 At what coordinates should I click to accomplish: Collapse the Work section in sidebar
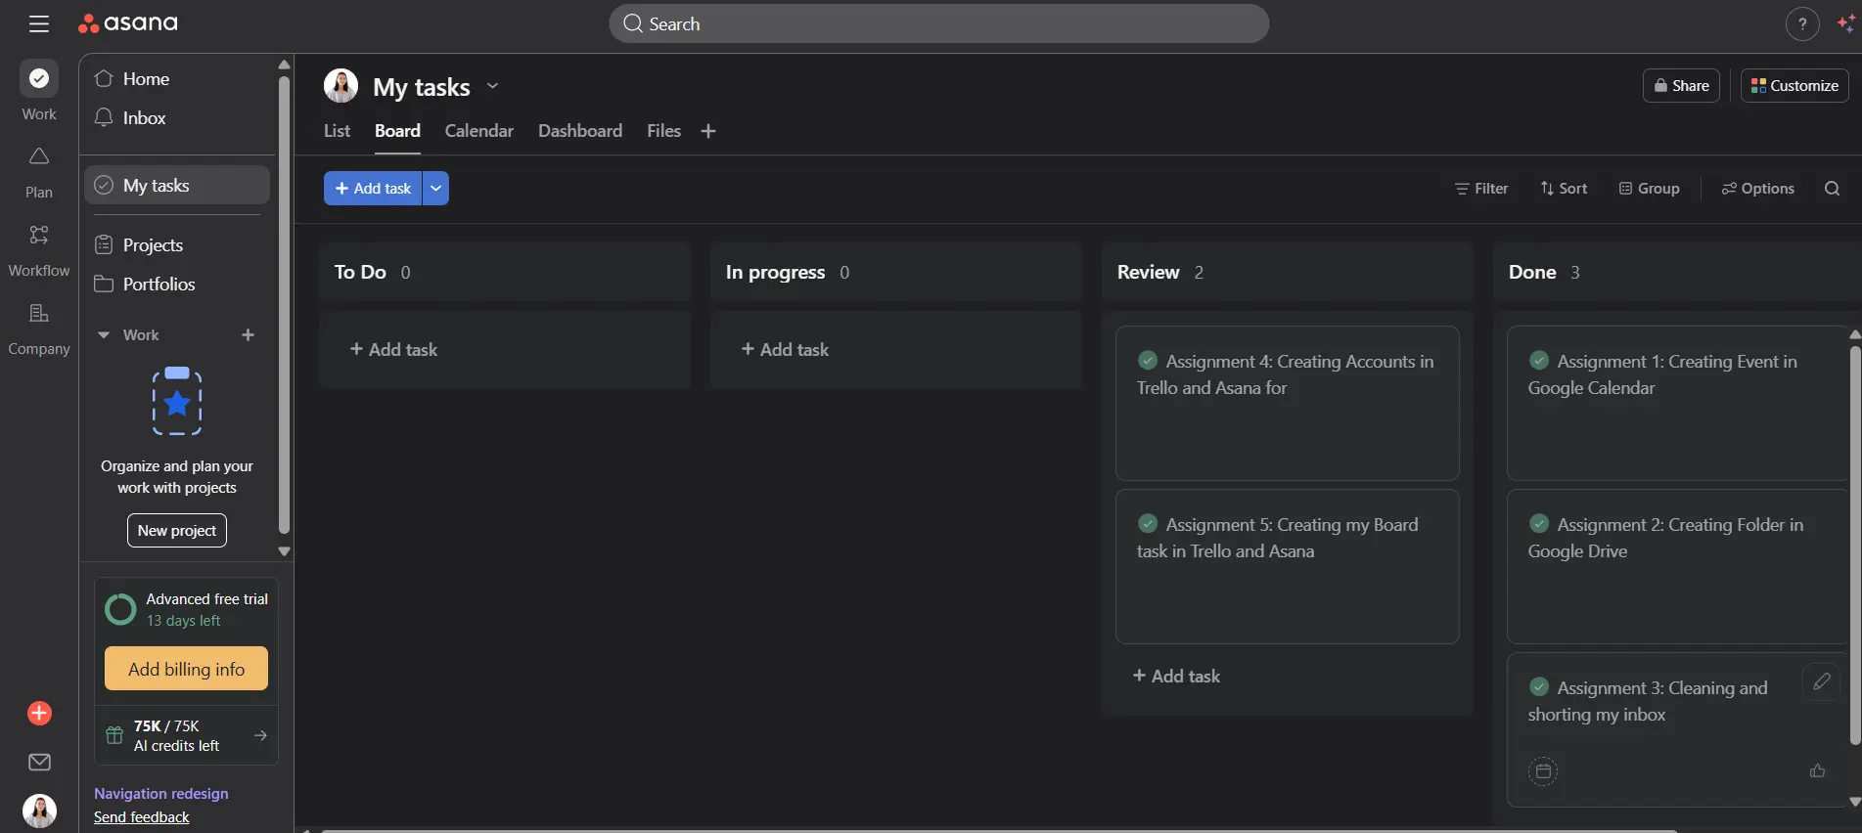tap(104, 335)
